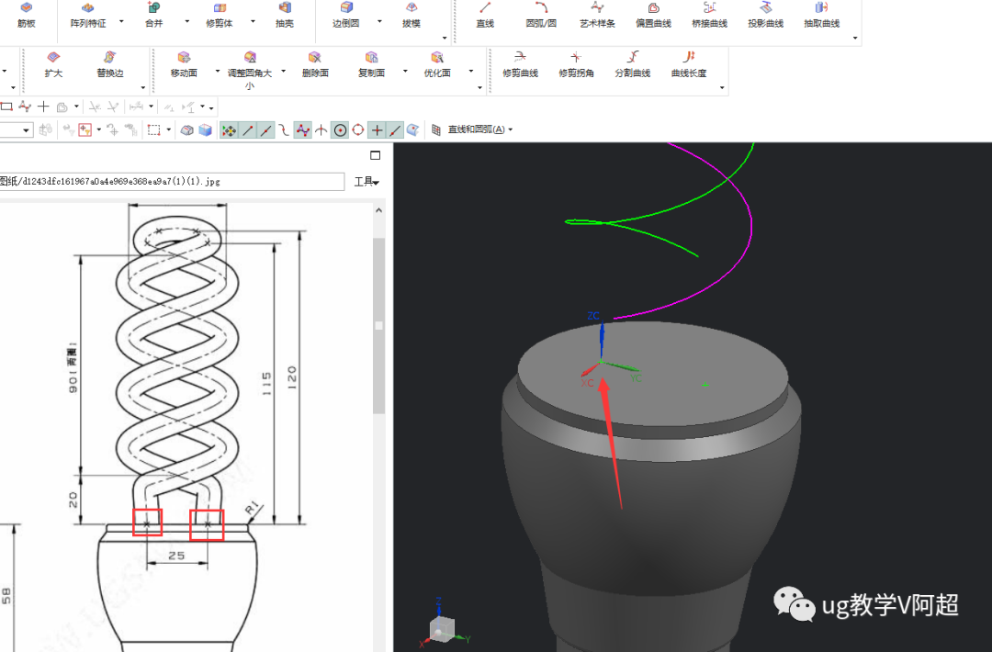Toggle the existing point snap option
992x652 pixels.
click(378, 130)
